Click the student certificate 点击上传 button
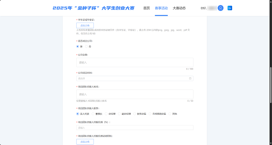 85,26
